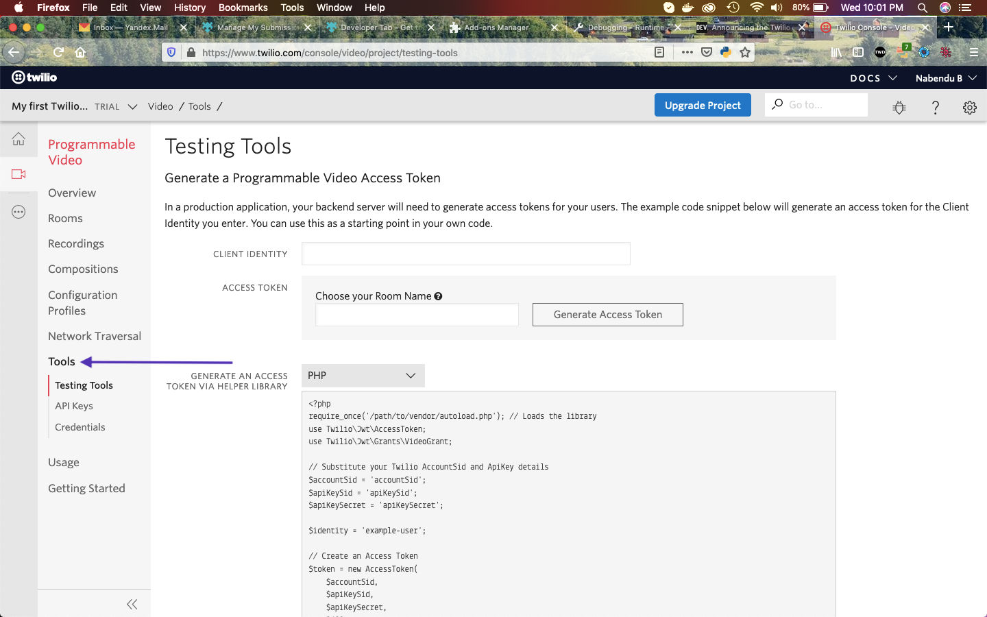Open the Compositions sidebar link
The image size is (987, 617).
point(83,269)
